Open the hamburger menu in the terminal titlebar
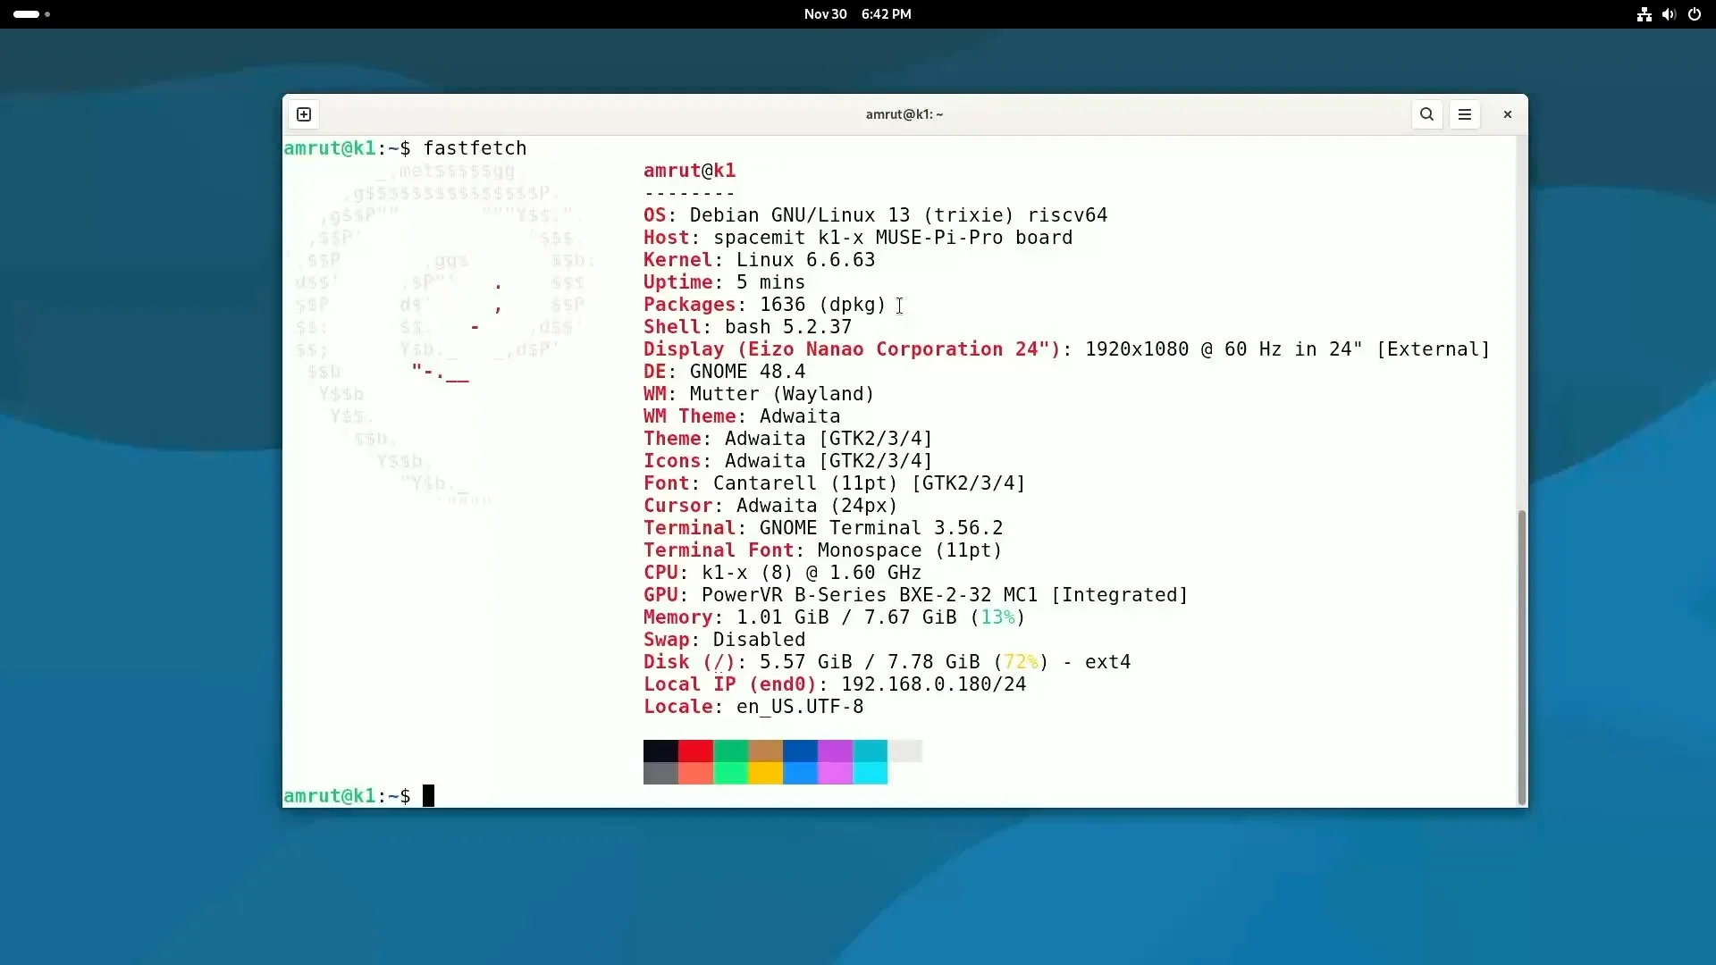 (1465, 114)
